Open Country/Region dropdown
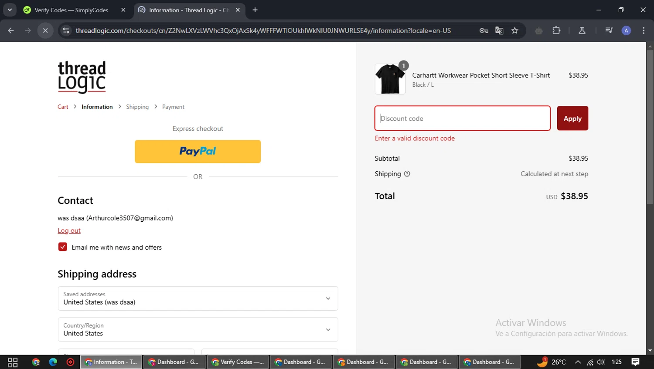 198,330
